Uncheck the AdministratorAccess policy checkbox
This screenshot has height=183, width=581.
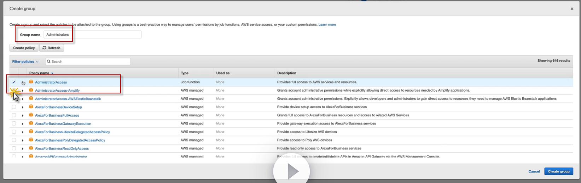click(14, 82)
